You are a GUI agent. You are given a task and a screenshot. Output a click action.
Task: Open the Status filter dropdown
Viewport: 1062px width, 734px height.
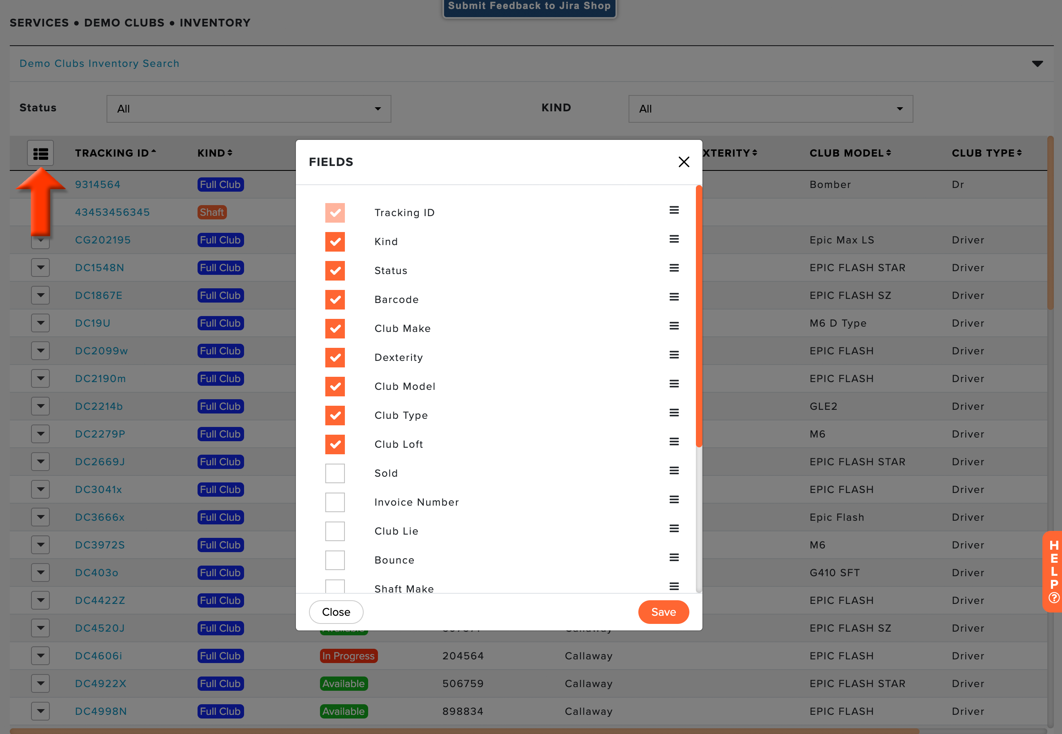(x=249, y=109)
